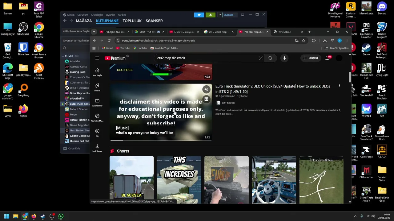
Task: Reload the Chrome page
Action: point(109,41)
